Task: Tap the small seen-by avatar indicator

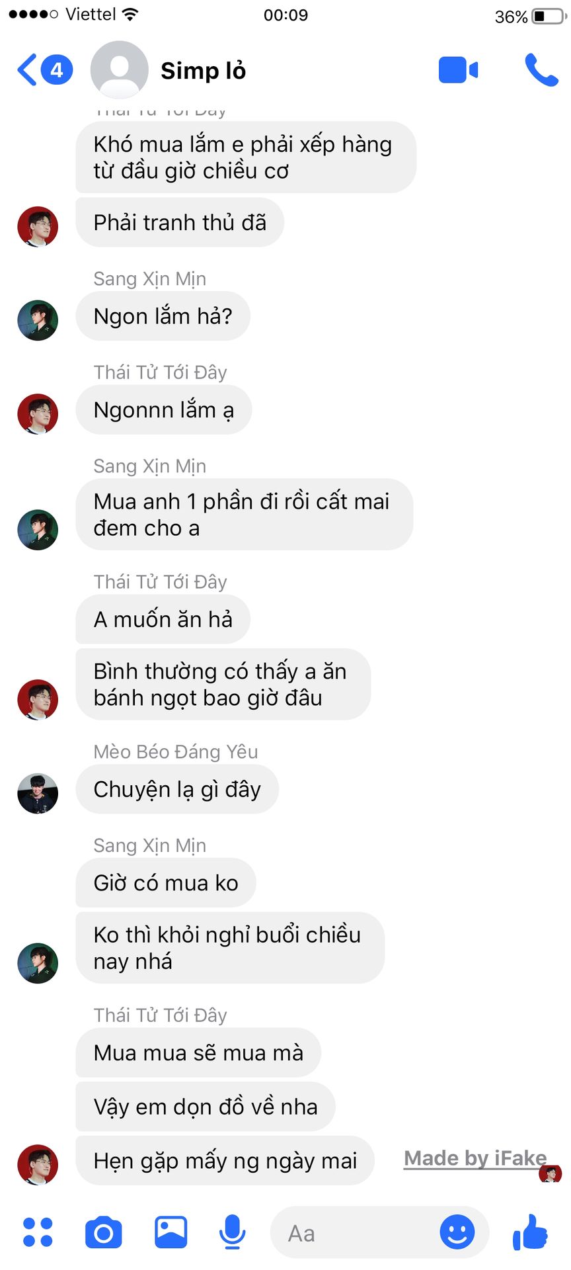Action: [551, 1175]
